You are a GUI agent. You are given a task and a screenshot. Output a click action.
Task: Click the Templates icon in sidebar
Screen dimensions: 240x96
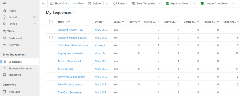point(4,75)
